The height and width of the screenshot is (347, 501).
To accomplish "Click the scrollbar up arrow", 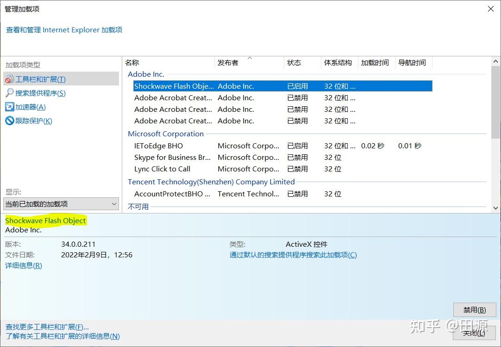I will pos(495,61).
